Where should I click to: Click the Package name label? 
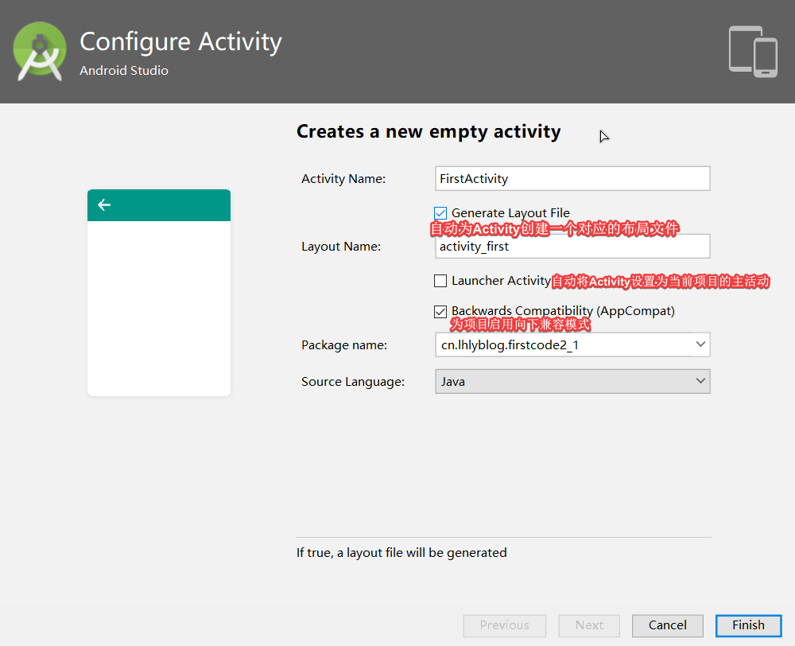tap(344, 345)
